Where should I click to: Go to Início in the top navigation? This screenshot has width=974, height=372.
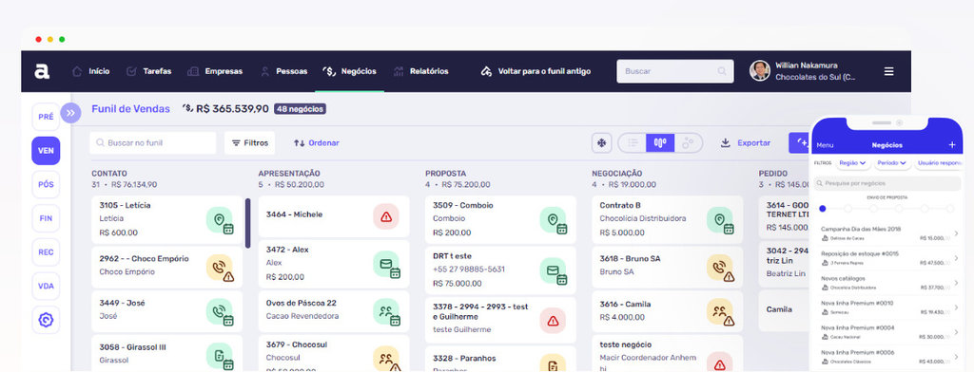pos(91,71)
